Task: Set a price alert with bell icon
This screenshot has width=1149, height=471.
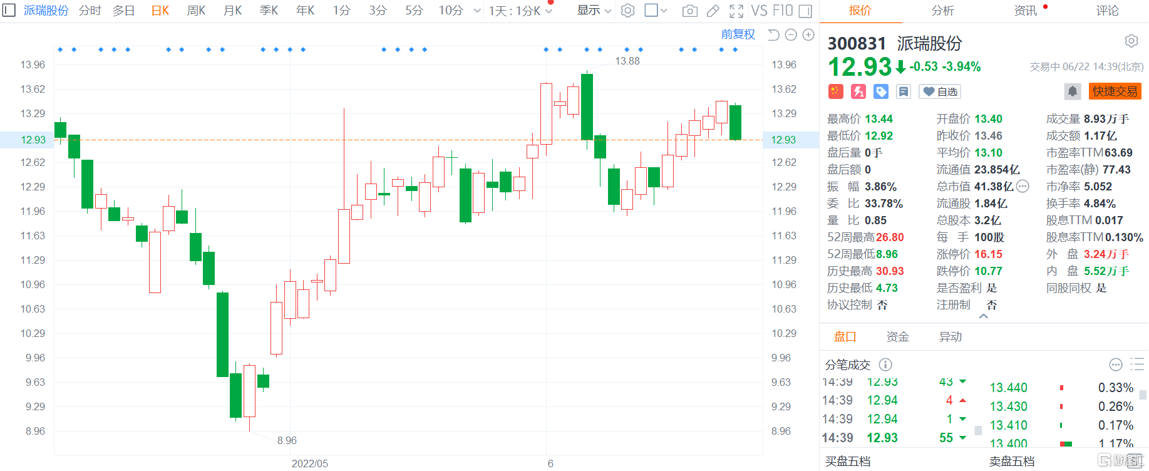Action: pos(1072,91)
